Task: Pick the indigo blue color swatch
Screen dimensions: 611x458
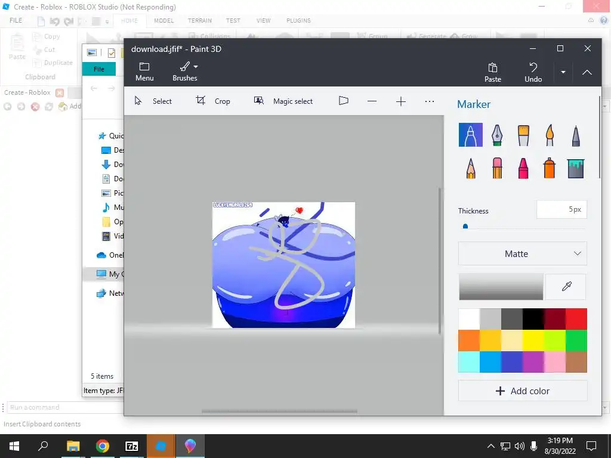Action: 511,362
